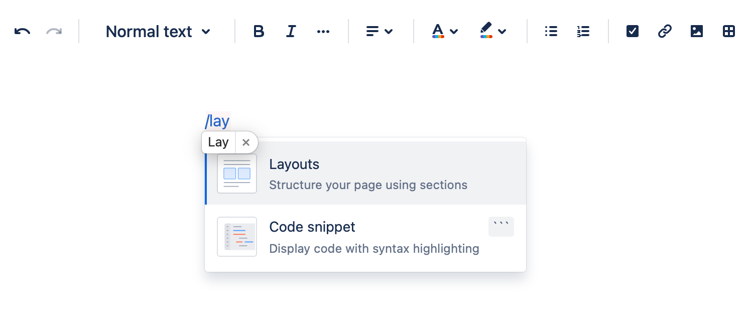Toggle bold formatting
The image size is (749, 329).
[x=259, y=32]
